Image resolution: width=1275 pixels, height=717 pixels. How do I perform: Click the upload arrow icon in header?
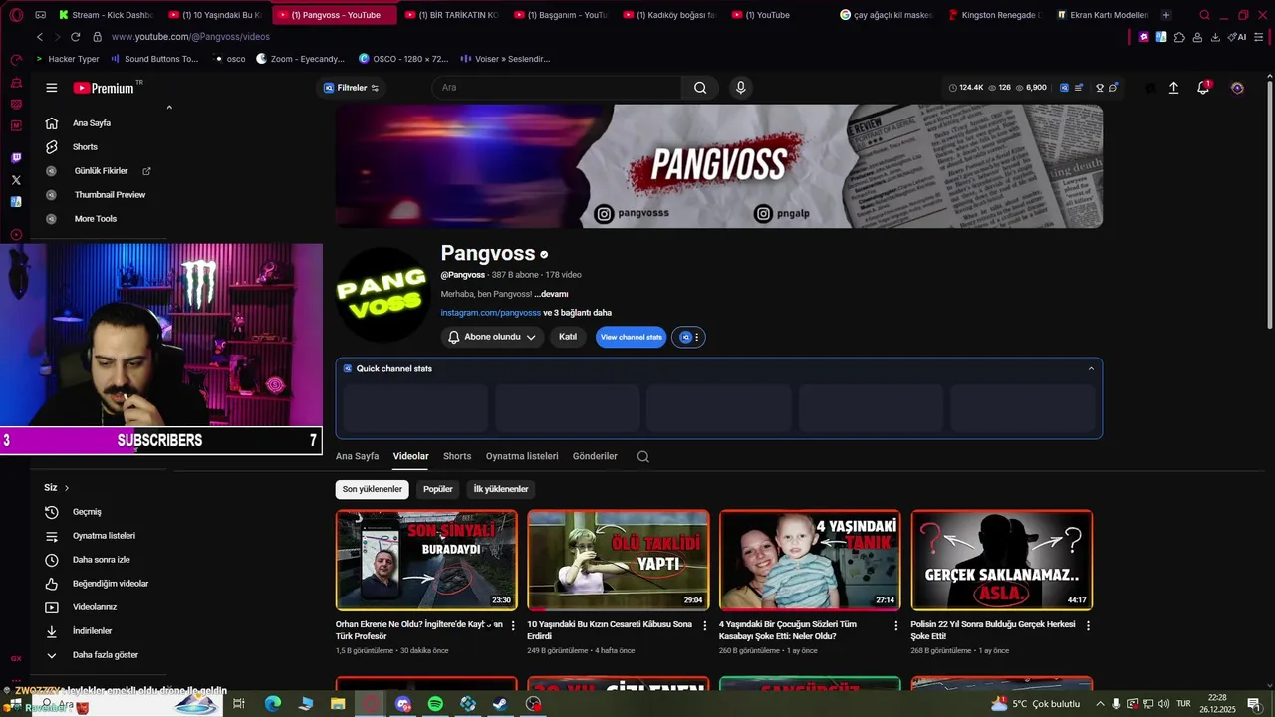coord(1173,88)
